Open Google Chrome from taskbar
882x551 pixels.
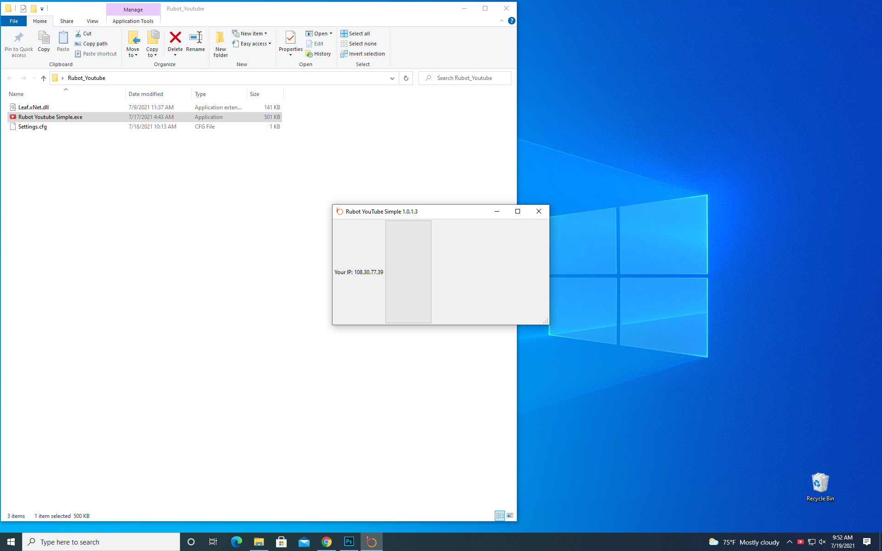click(x=327, y=542)
